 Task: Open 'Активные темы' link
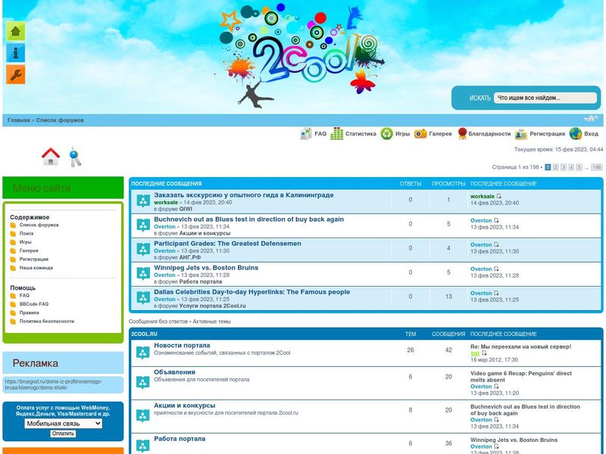pyautogui.click(x=211, y=321)
